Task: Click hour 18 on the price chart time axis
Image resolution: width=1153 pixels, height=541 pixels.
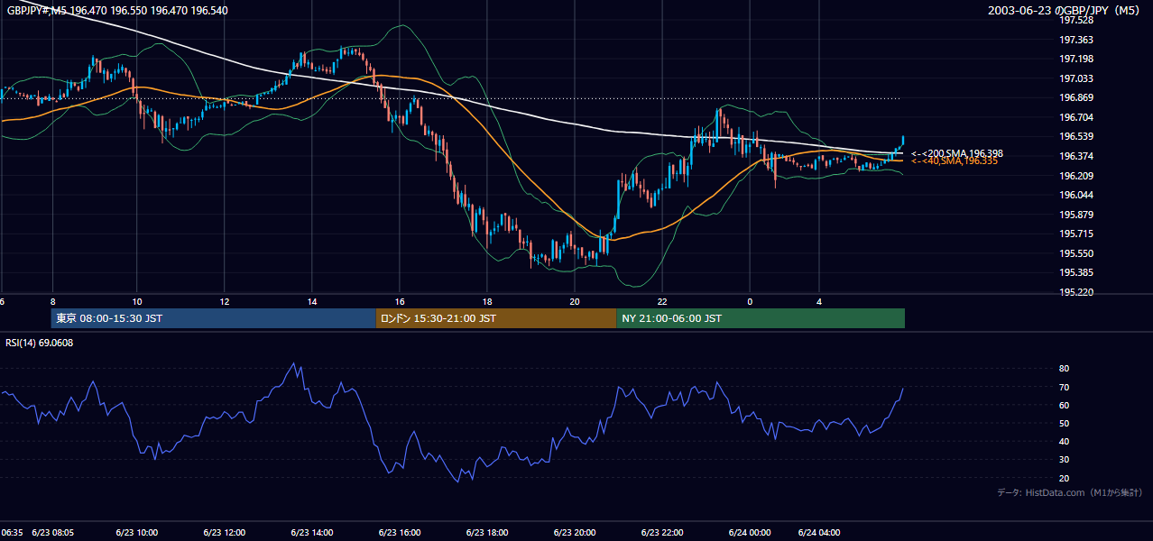Action: 487,302
